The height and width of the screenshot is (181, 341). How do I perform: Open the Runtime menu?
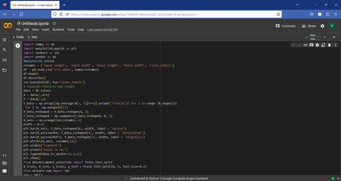coord(58,30)
